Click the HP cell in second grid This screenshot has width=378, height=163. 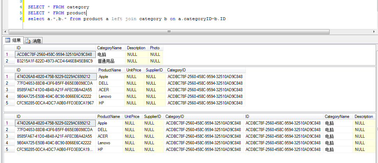101,103
